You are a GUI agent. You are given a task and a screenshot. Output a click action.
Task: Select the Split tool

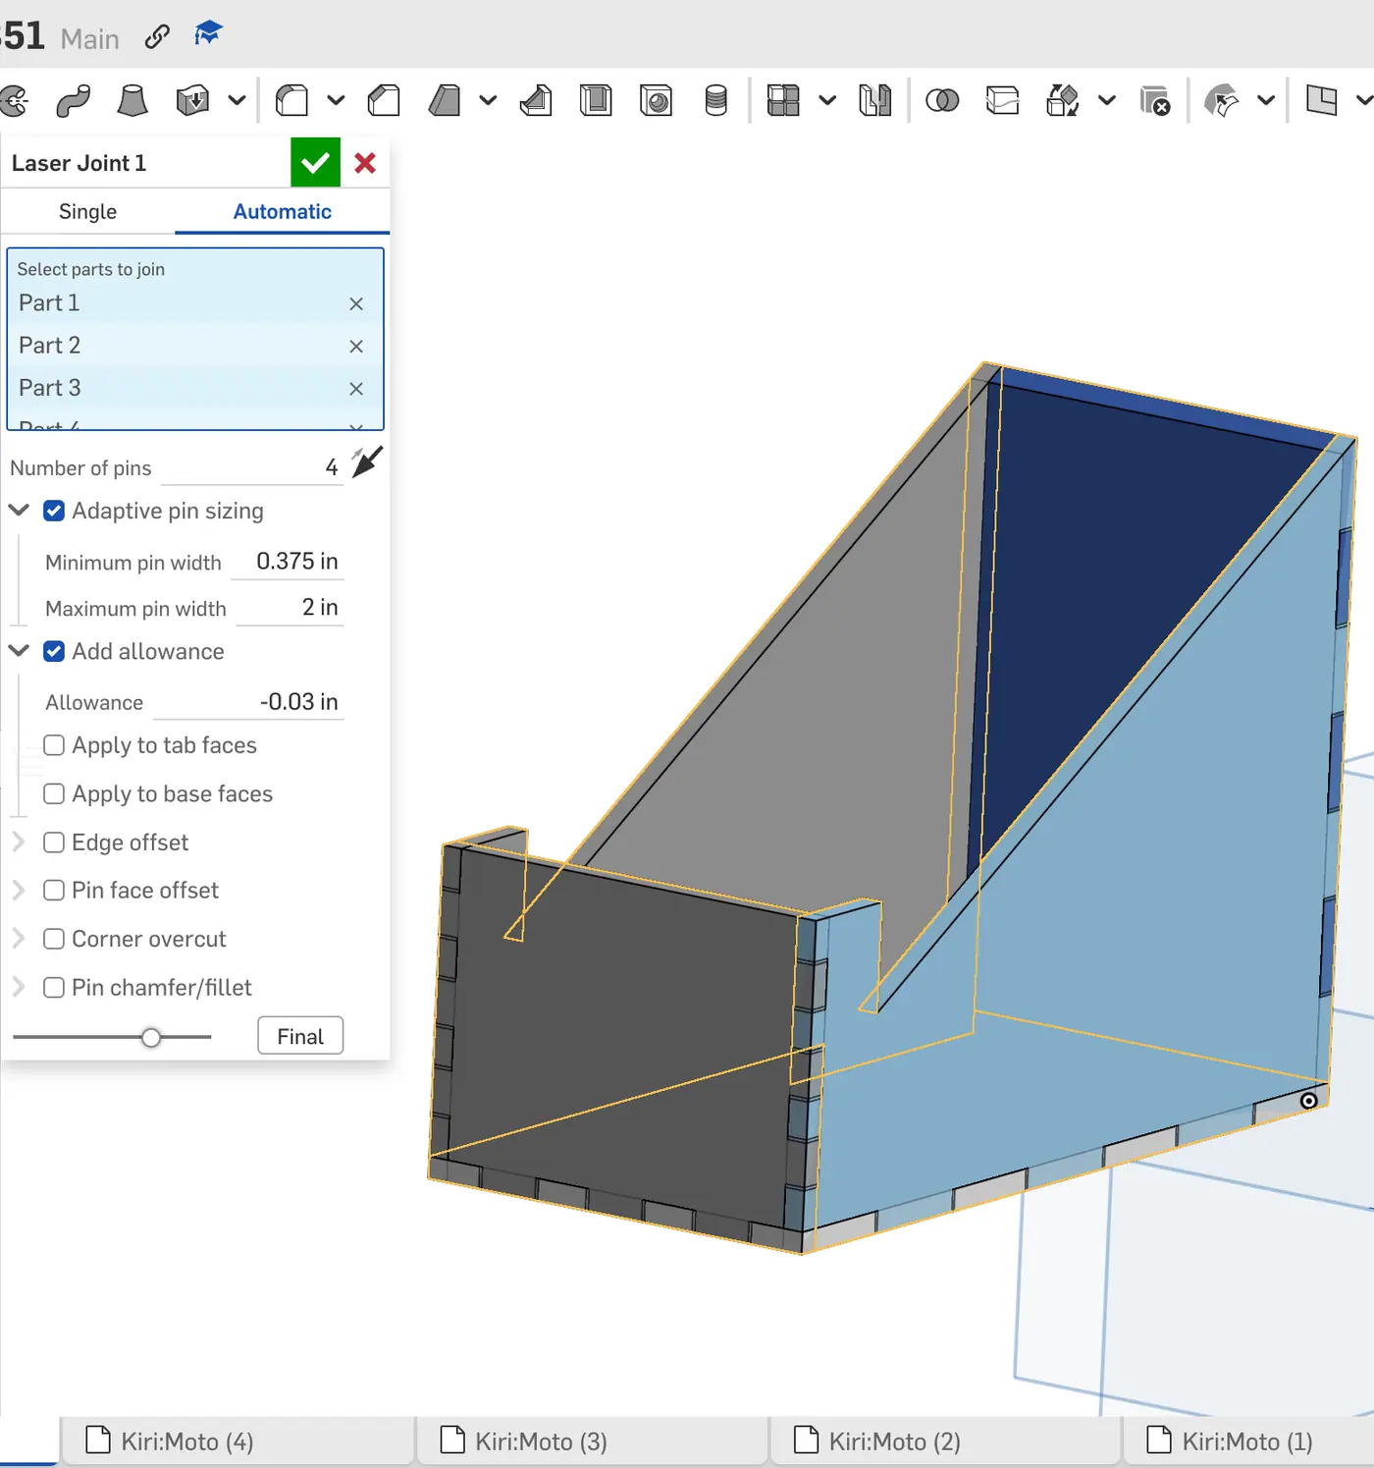pos(1002,100)
